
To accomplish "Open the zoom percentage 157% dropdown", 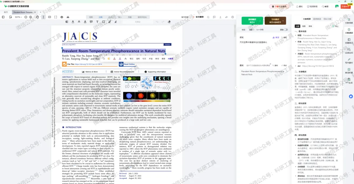I will (x=18, y=17).
